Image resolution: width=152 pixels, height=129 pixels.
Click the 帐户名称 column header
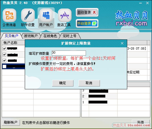[13, 43]
